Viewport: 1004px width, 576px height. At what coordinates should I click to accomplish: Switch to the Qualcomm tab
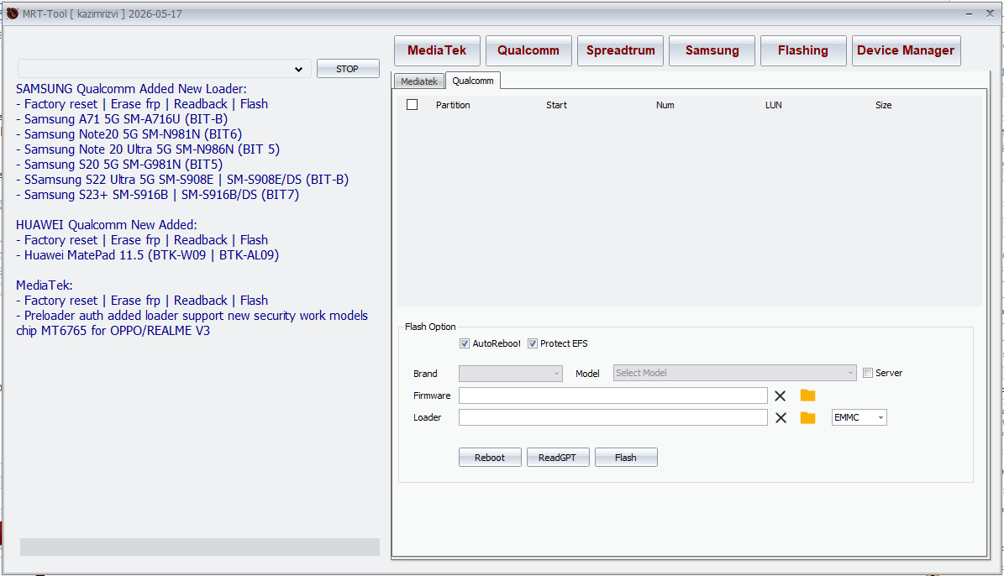pyautogui.click(x=472, y=81)
